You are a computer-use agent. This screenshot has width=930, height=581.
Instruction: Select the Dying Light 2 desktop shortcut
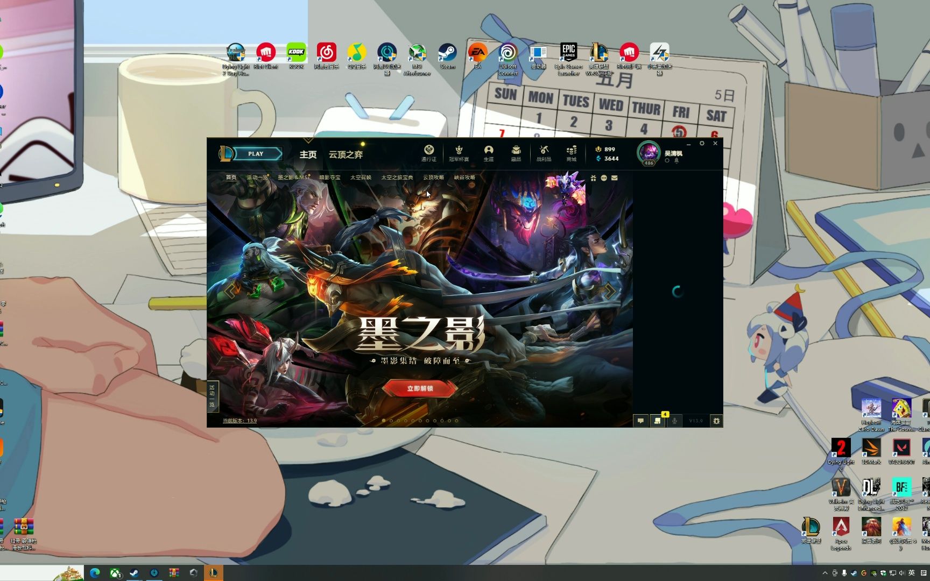tap(841, 454)
